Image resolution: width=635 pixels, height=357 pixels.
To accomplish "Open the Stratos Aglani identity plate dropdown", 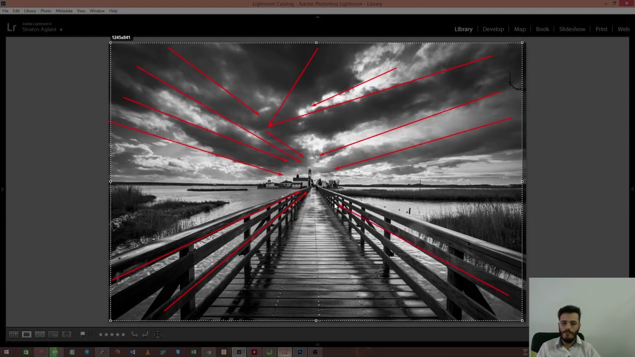I will click(61, 30).
